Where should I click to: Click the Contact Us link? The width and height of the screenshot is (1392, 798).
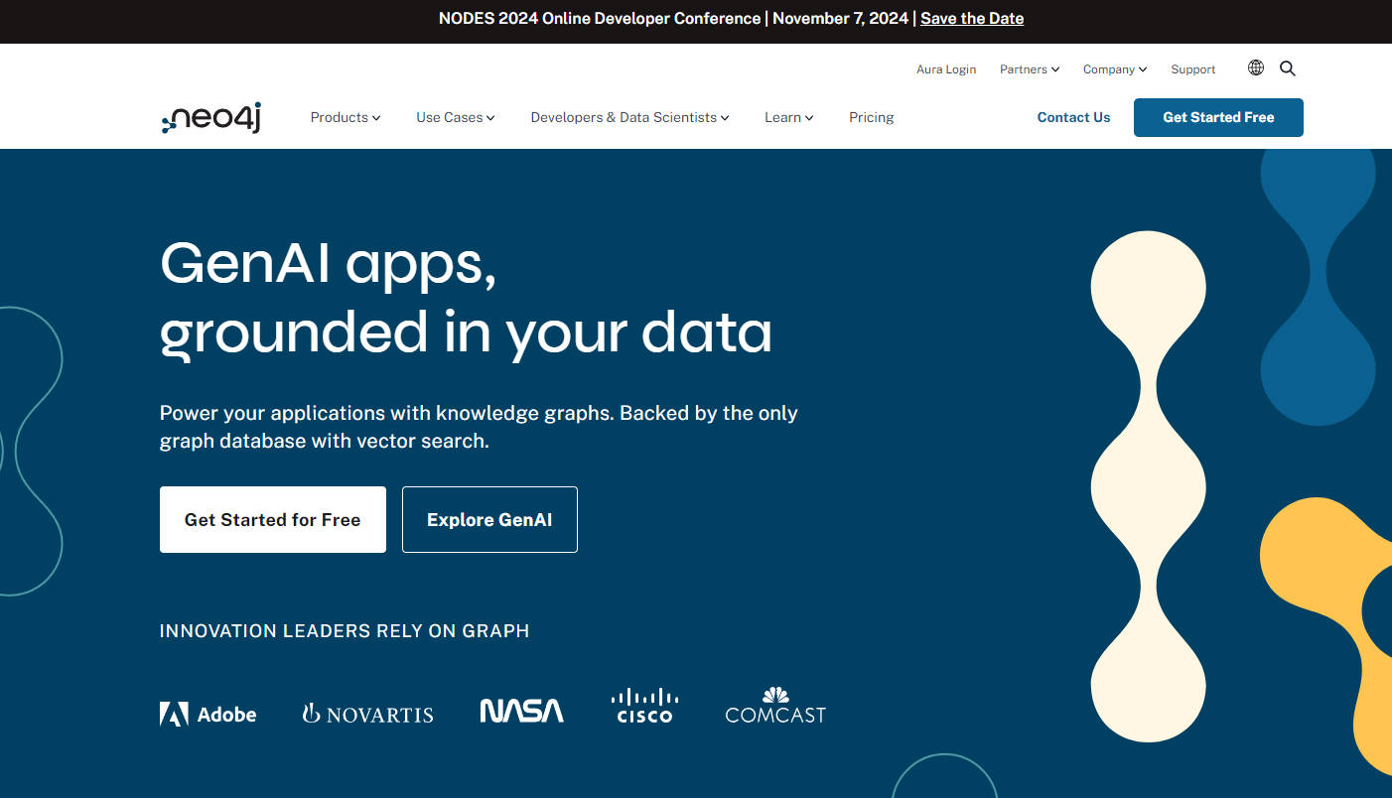point(1073,117)
